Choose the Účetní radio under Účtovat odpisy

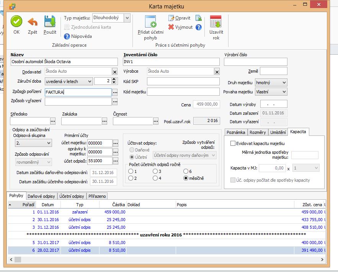click(132, 157)
